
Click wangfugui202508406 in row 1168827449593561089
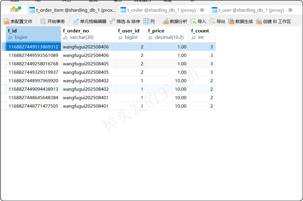(x=89, y=55)
